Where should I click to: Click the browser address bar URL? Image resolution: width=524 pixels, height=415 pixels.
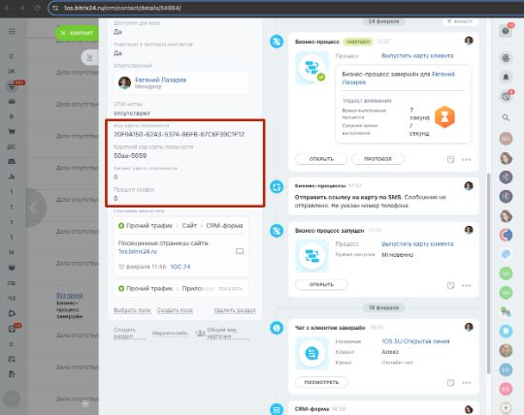(x=122, y=8)
